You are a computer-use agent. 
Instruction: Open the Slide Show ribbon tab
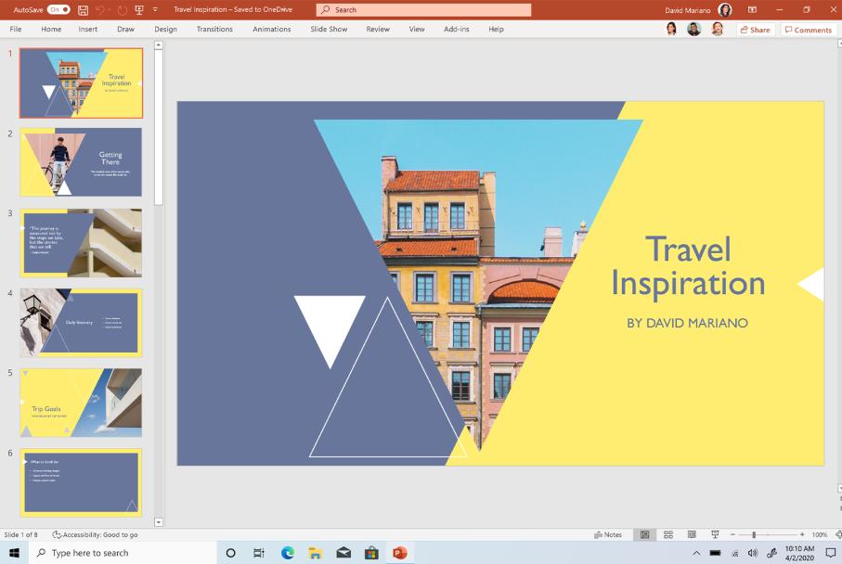pyautogui.click(x=327, y=29)
